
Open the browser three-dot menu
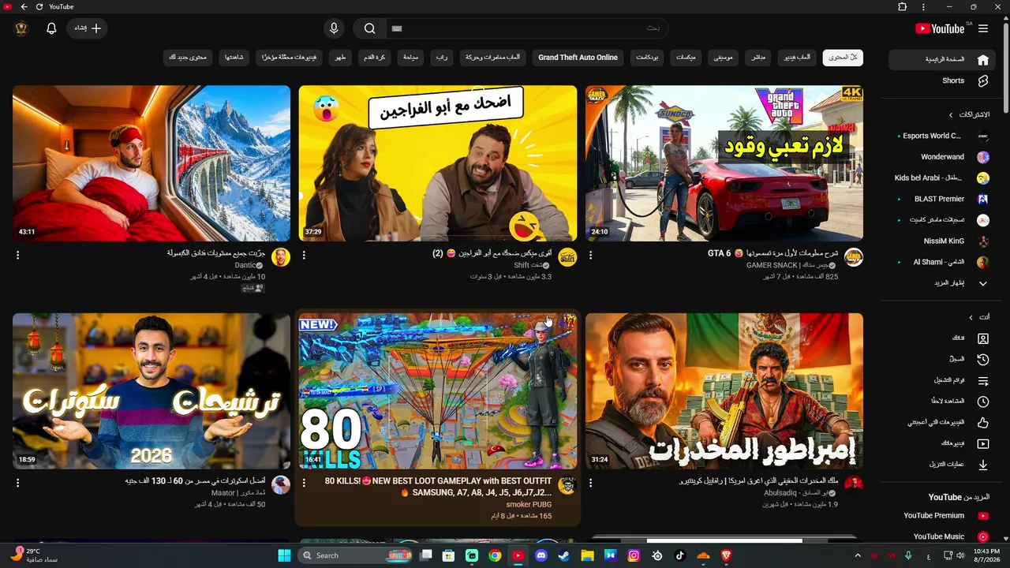923,7
